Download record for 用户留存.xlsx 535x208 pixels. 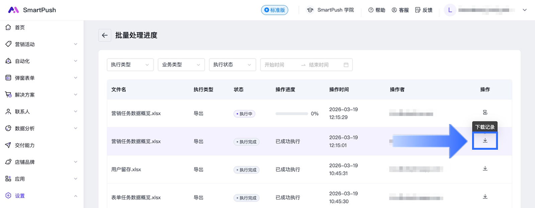coord(485,169)
